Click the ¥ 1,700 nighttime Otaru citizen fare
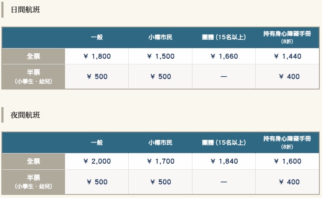Screen dimensions: 322x198 (x=160, y=162)
